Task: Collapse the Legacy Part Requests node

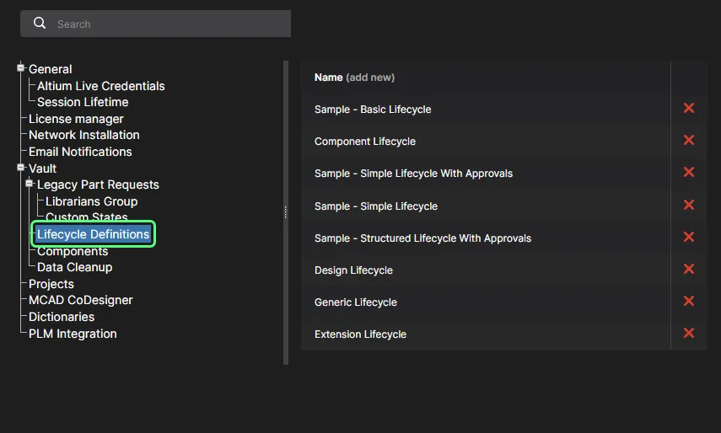Action: (x=30, y=184)
